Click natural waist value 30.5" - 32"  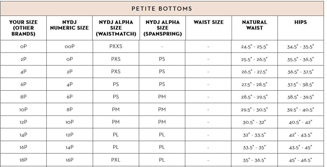coord(254,122)
